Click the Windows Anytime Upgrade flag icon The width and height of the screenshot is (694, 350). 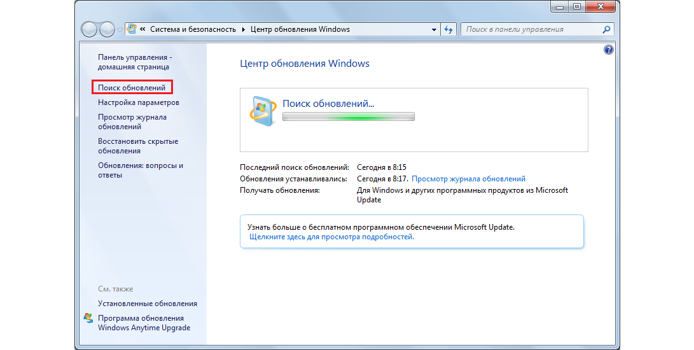(x=88, y=318)
